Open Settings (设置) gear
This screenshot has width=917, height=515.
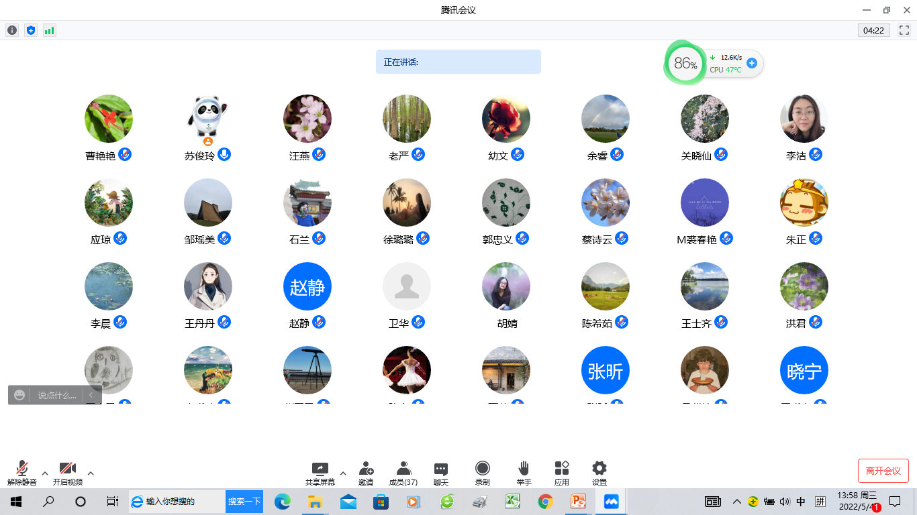599,473
